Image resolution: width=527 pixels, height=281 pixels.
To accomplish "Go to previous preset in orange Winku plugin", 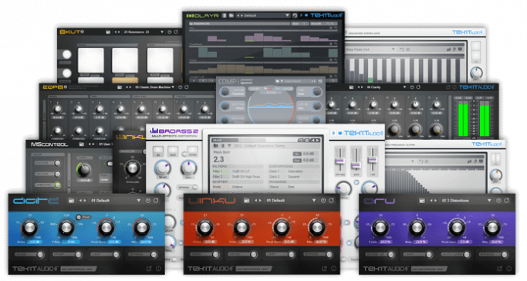I will (x=255, y=201).
